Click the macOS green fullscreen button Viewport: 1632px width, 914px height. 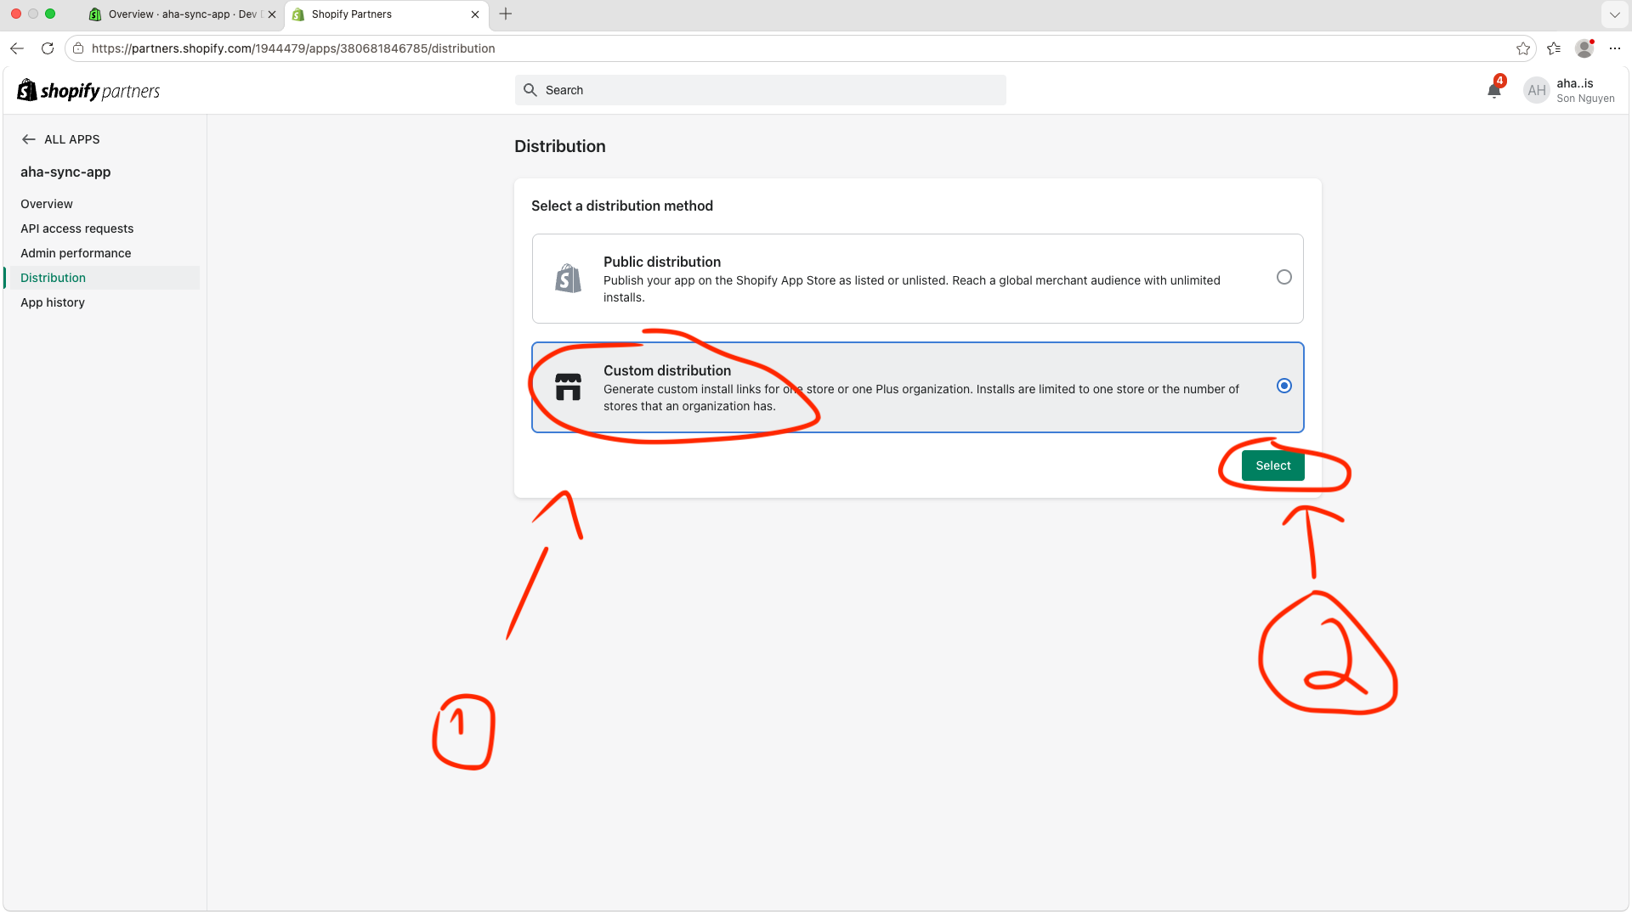point(50,14)
